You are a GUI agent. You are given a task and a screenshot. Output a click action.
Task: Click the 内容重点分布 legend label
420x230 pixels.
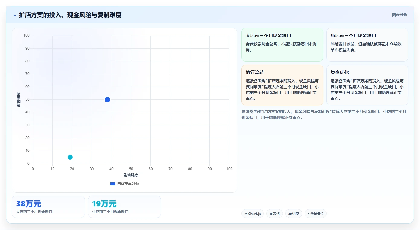click(128, 183)
